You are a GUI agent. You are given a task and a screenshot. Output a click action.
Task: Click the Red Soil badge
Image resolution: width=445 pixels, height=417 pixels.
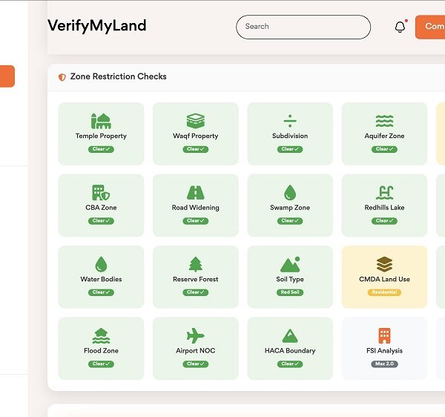point(290,292)
